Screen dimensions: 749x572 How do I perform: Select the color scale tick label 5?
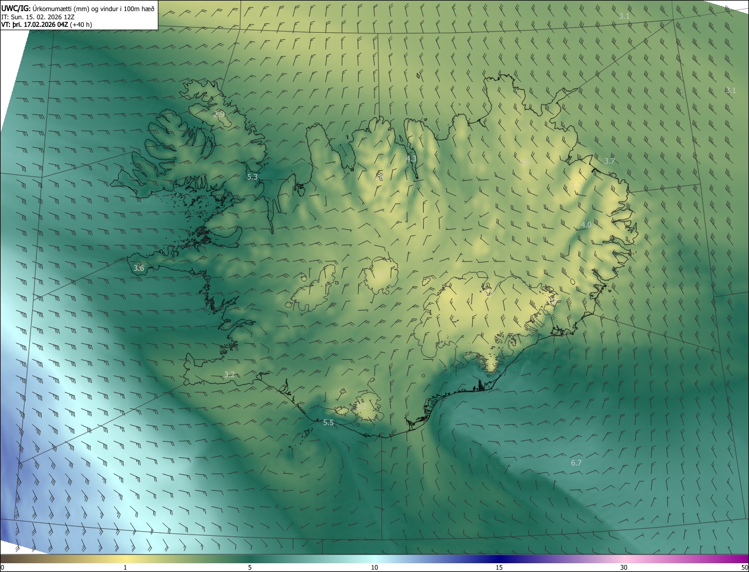[x=250, y=567]
